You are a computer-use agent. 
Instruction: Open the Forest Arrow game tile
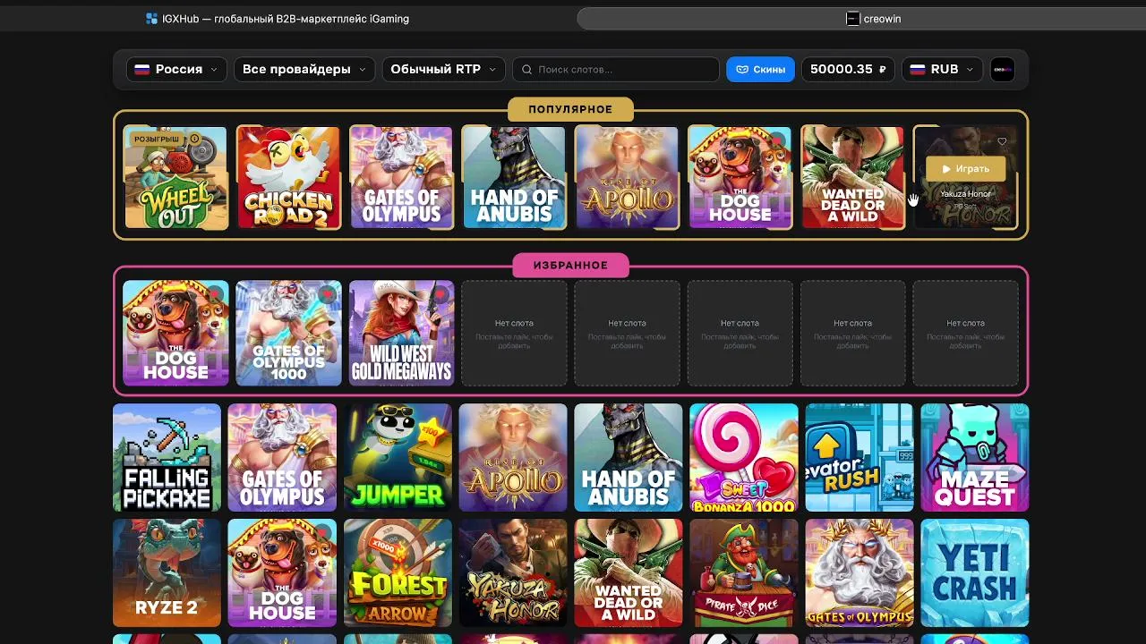click(x=398, y=573)
